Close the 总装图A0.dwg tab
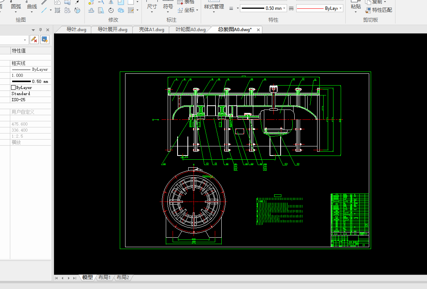This screenshot has height=289, width=427. pos(259,30)
